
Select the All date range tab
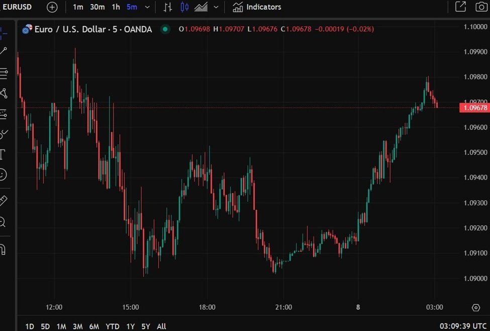coord(161,326)
